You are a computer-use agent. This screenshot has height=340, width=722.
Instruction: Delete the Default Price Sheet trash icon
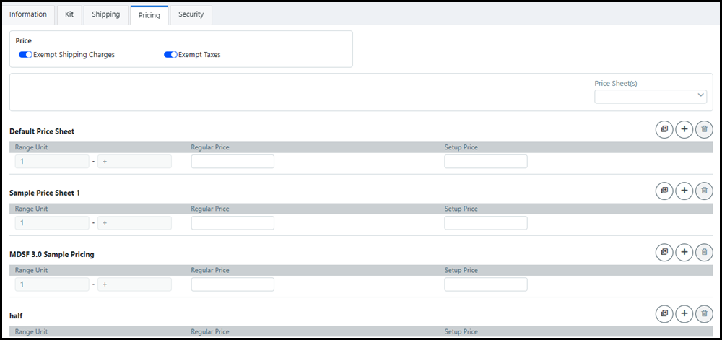tap(704, 130)
